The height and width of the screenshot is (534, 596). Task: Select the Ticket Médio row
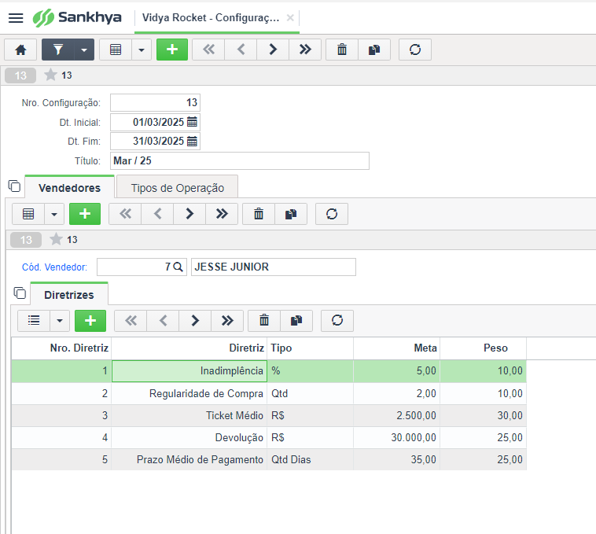click(x=269, y=415)
